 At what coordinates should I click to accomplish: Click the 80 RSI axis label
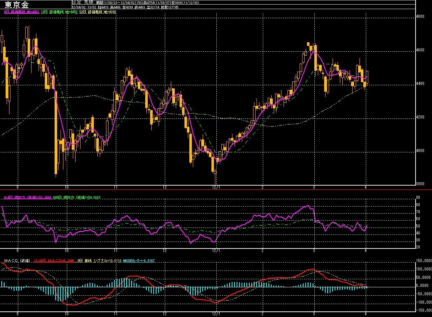point(418,204)
